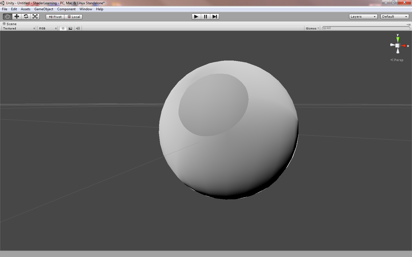Open the File menu
The width and height of the screenshot is (412, 257).
[5, 9]
